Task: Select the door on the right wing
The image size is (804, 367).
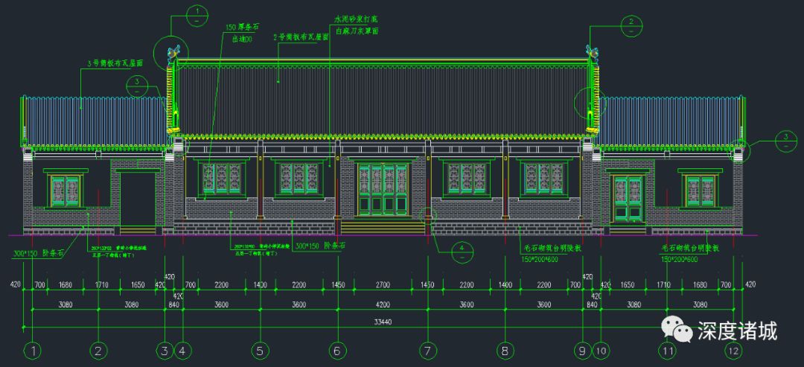Action: (626, 200)
